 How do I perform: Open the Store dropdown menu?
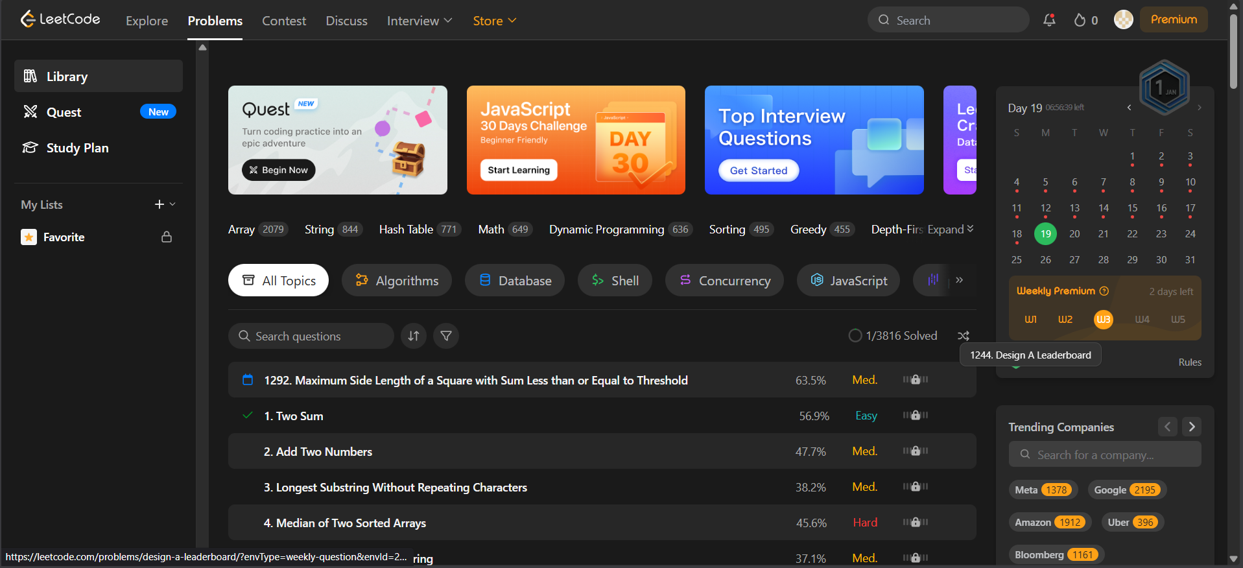point(494,21)
